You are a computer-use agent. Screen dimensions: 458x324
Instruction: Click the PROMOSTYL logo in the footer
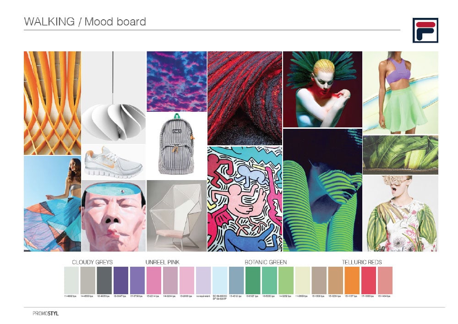click(x=45, y=313)
